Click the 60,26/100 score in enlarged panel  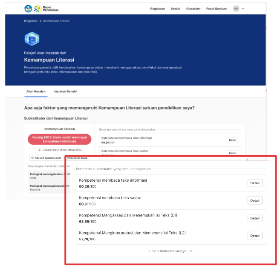[88, 186]
